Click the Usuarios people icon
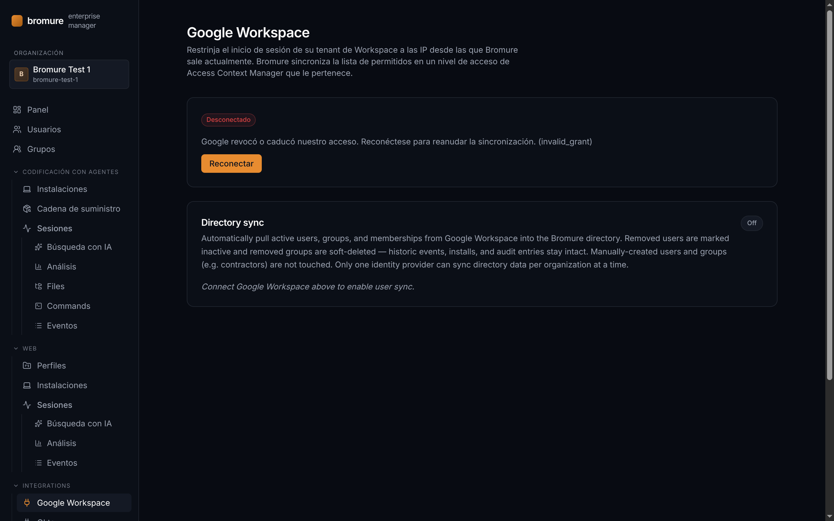 pyautogui.click(x=17, y=129)
